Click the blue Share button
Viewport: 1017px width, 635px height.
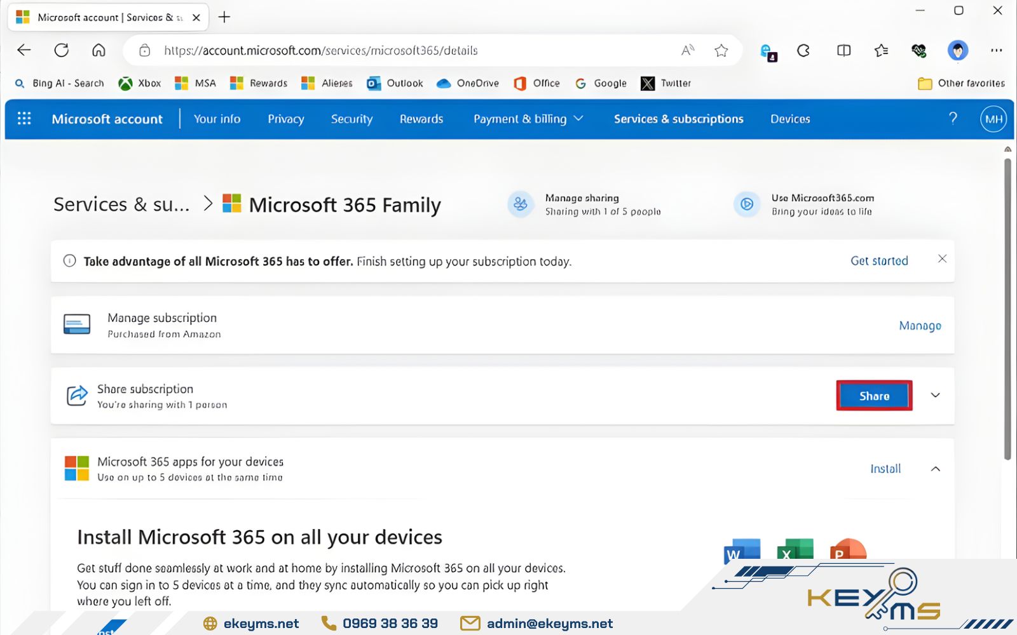click(874, 396)
